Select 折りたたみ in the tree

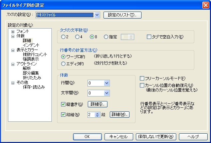32,78
